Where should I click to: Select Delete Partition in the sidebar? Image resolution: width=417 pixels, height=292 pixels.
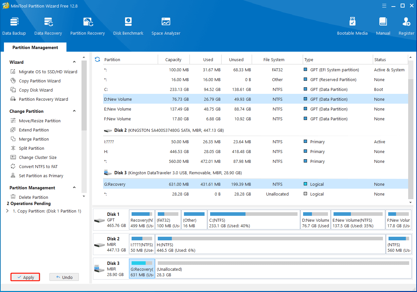29,197
